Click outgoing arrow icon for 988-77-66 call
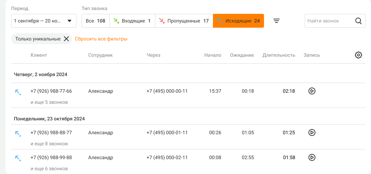Viewport: 371px width, 174px height. coord(18,92)
